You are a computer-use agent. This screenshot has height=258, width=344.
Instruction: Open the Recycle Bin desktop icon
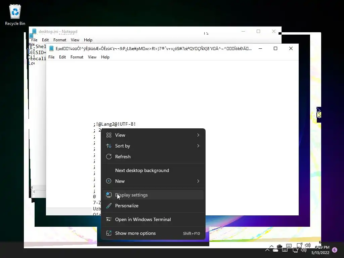click(x=15, y=15)
